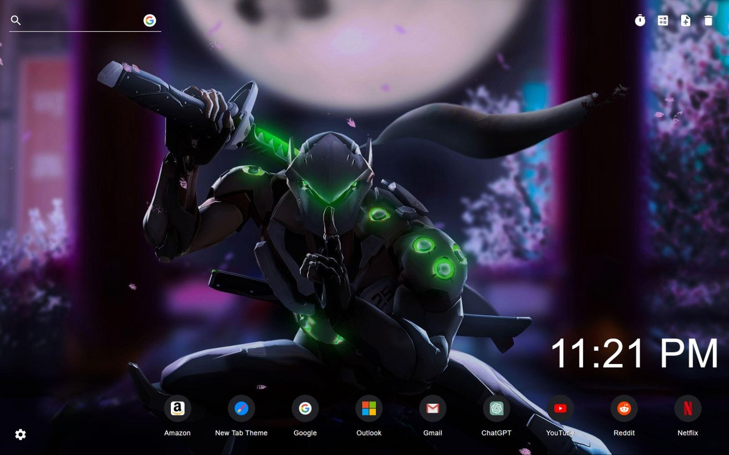Open the stopwatch timer widget
This screenshot has width=729, height=455.
coord(640,20)
